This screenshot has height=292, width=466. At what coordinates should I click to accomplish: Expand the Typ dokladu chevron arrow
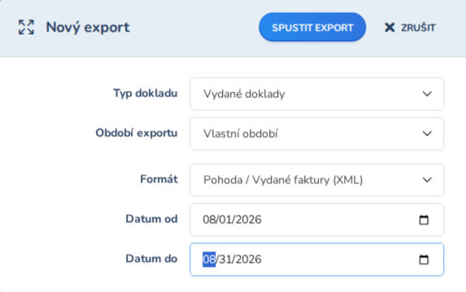427,94
